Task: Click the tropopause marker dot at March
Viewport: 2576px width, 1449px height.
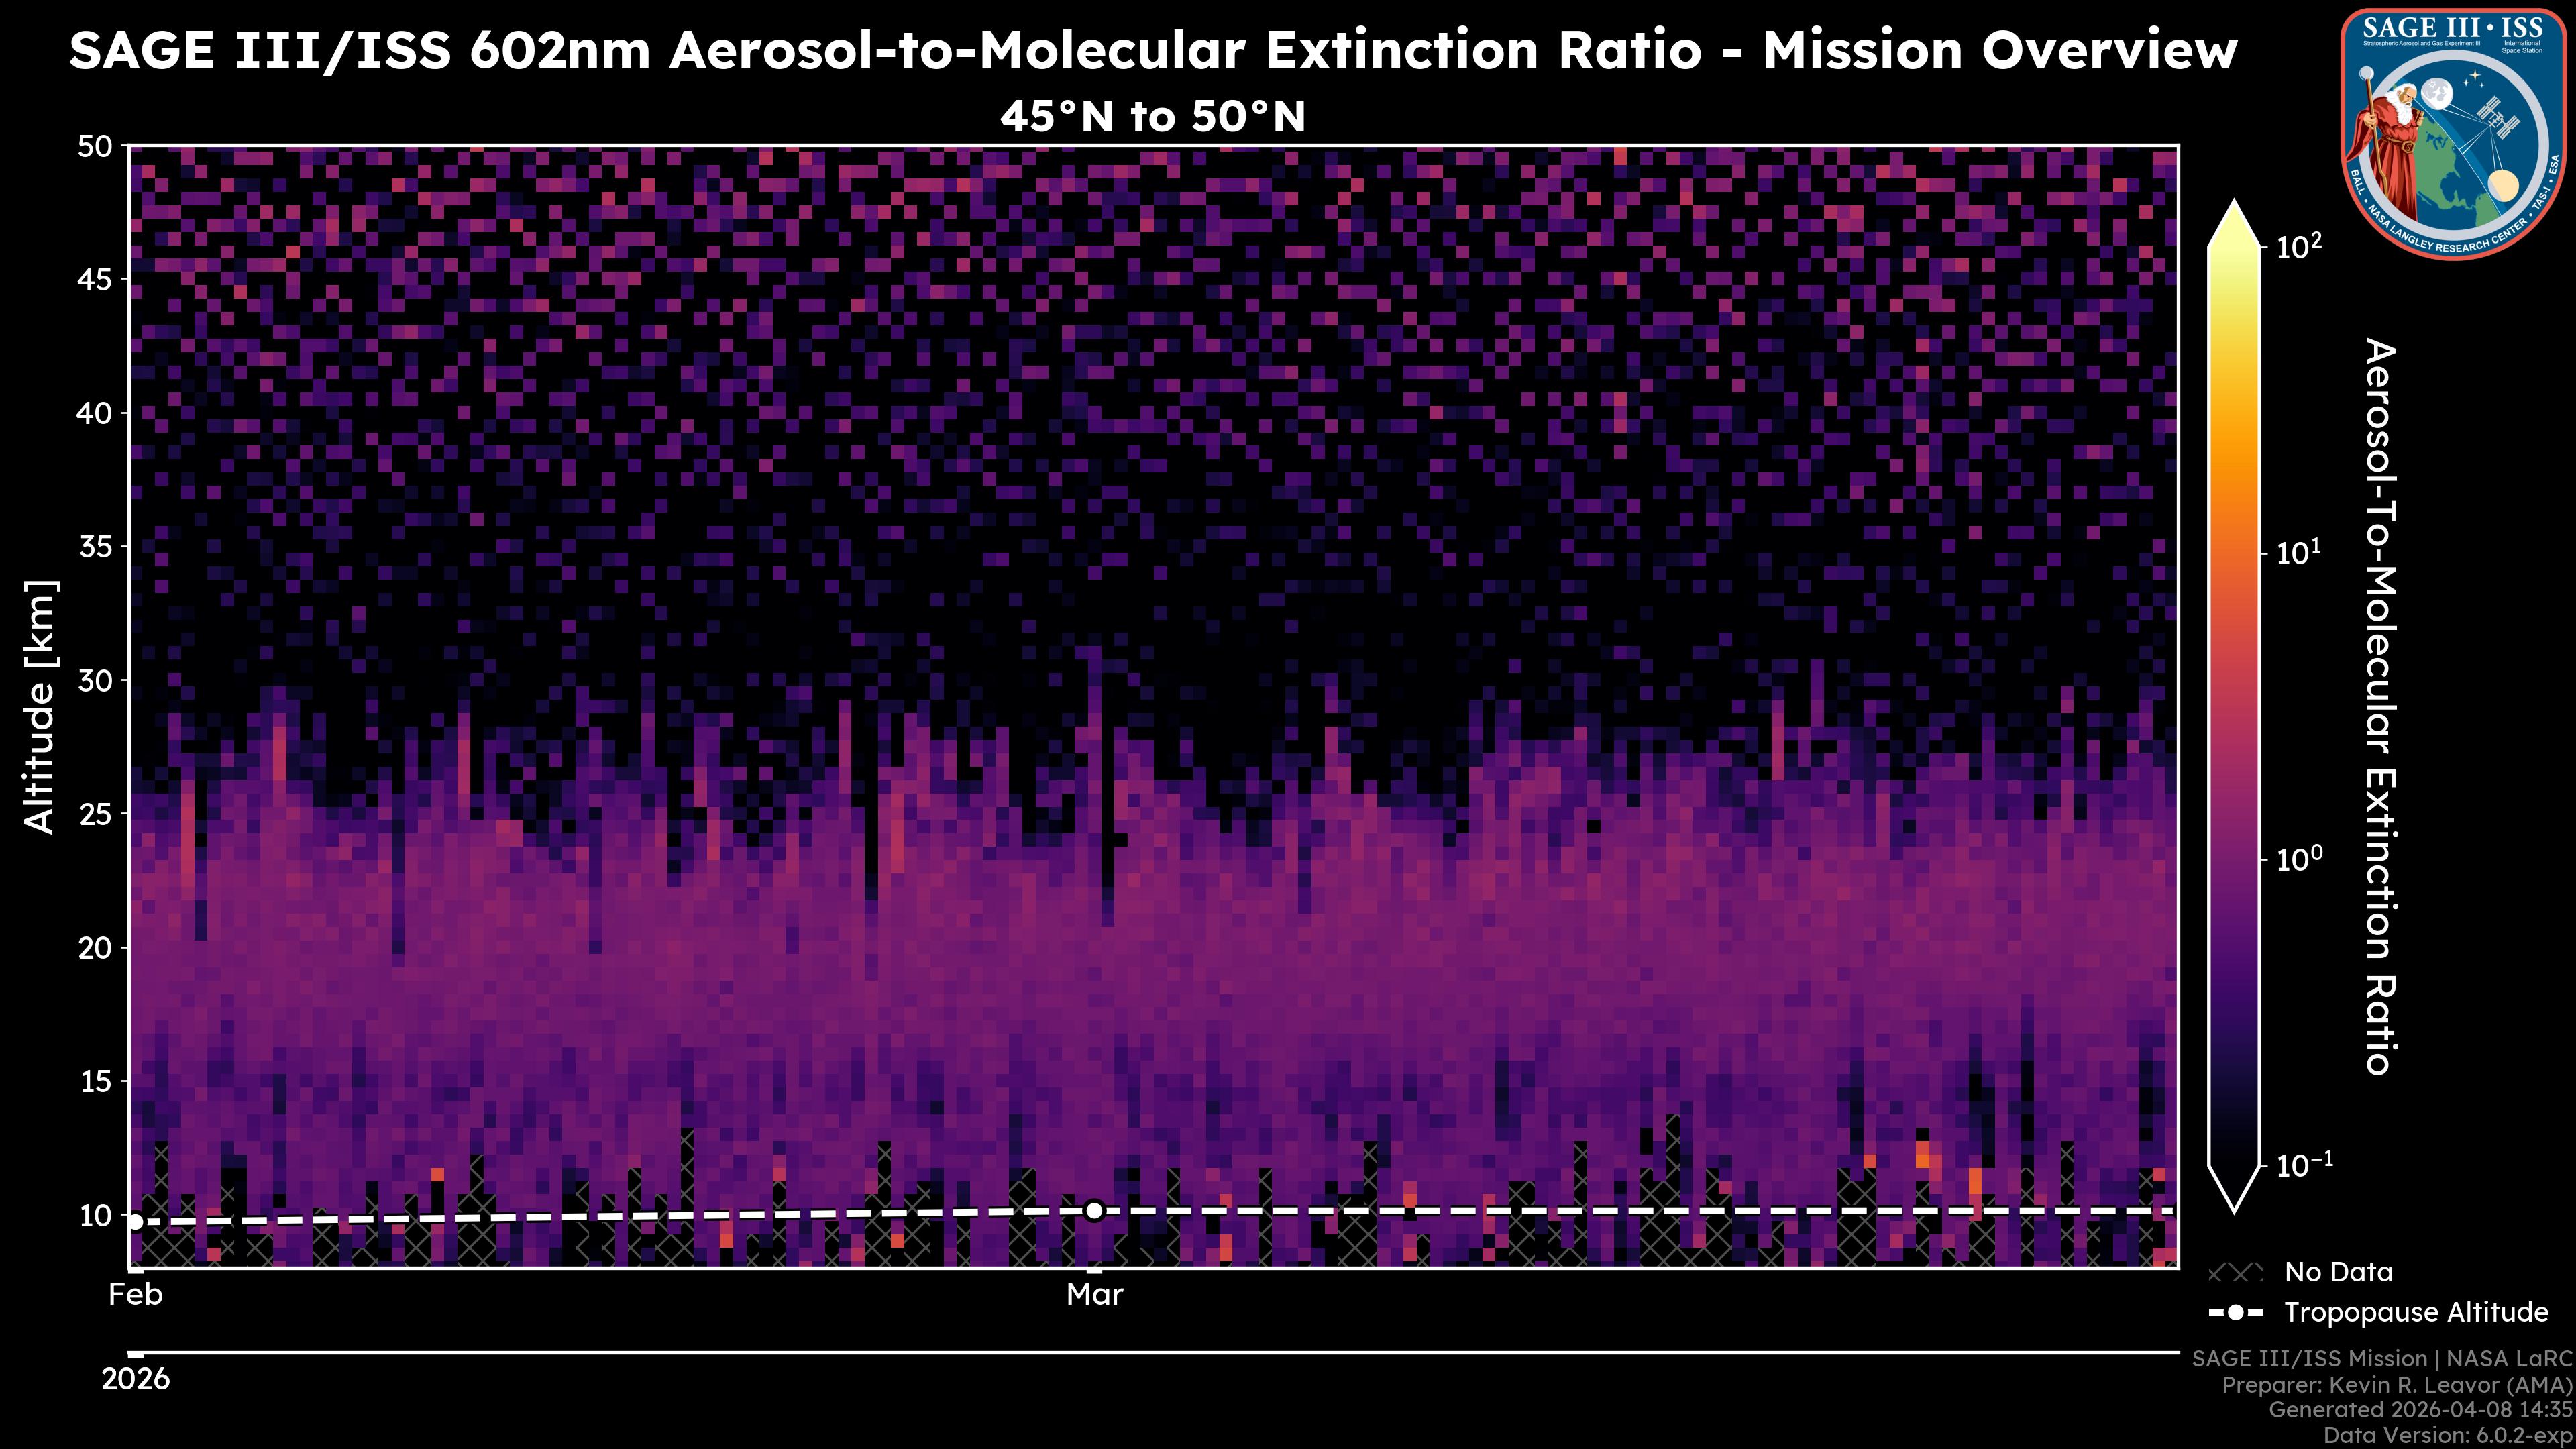Action: (x=1094, y=1211)
